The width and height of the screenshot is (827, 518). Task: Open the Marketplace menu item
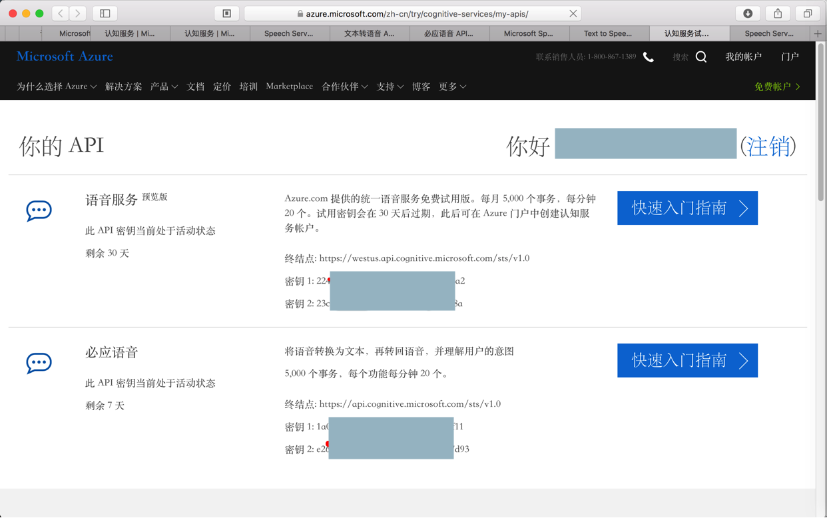click(289, 86)
